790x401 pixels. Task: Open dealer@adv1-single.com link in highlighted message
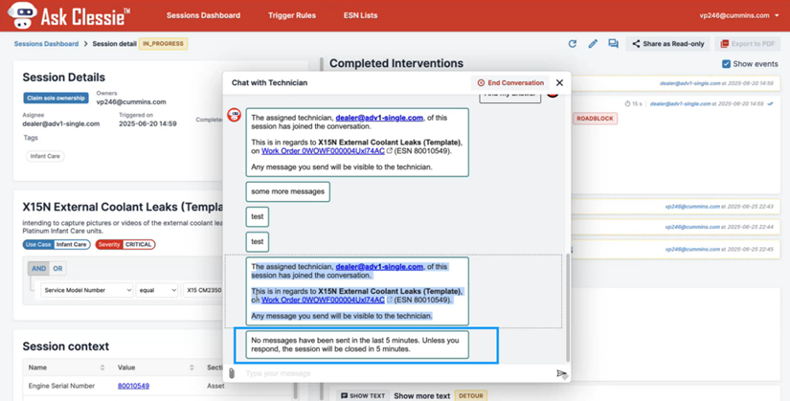point(379,266)
